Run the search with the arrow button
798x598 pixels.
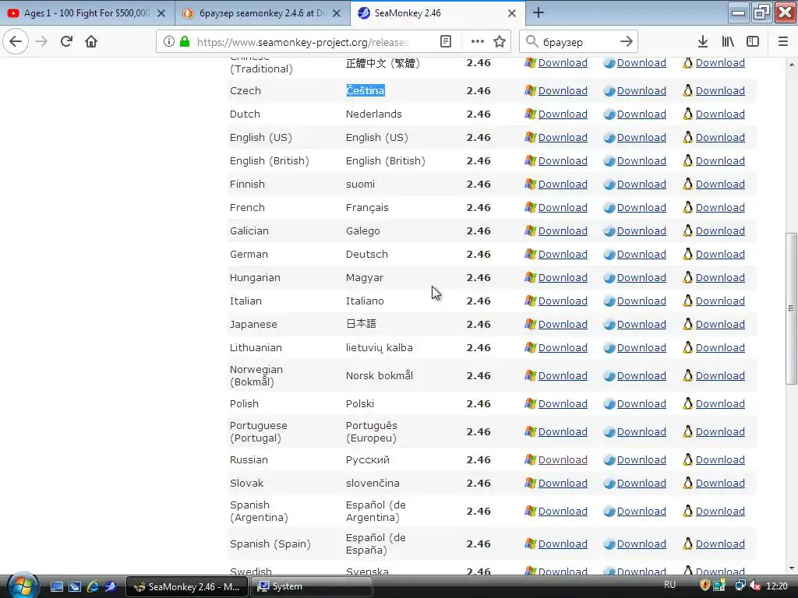click(627, 42)
